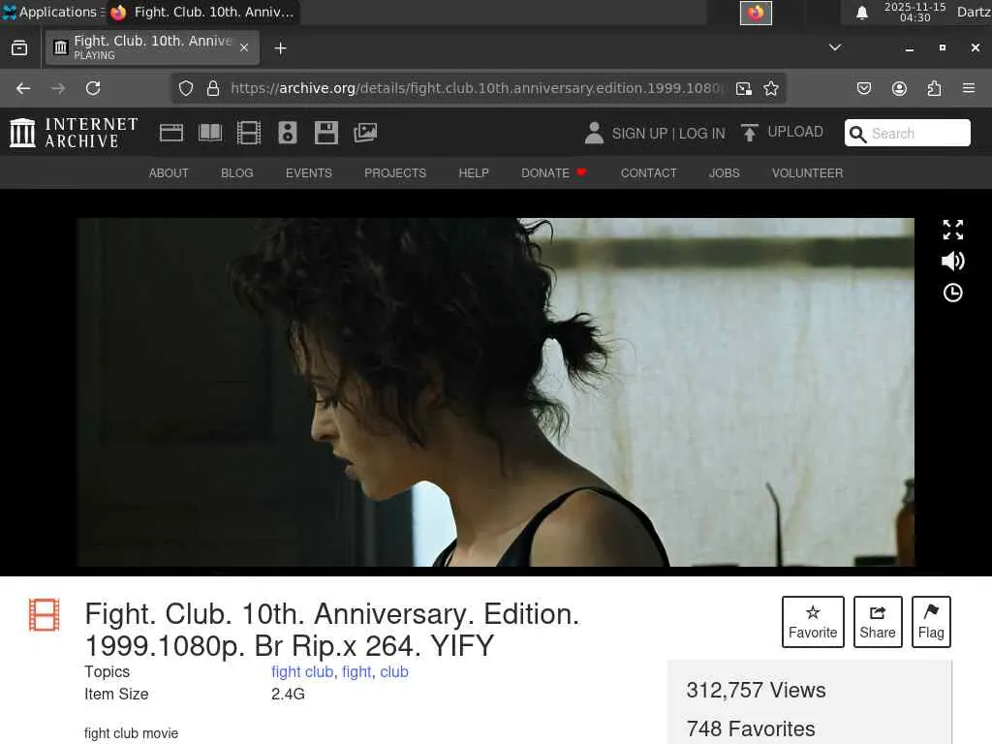The width and height of the screenshot is (992, 744).
Task: Open the Internet Archive home logo
Action: point(74,133)
